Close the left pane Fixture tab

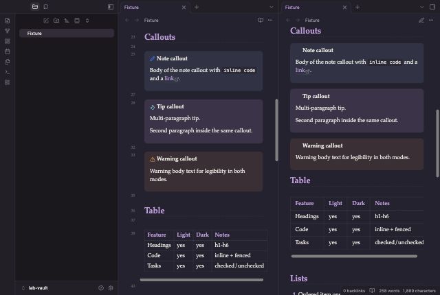coord(184,8)
